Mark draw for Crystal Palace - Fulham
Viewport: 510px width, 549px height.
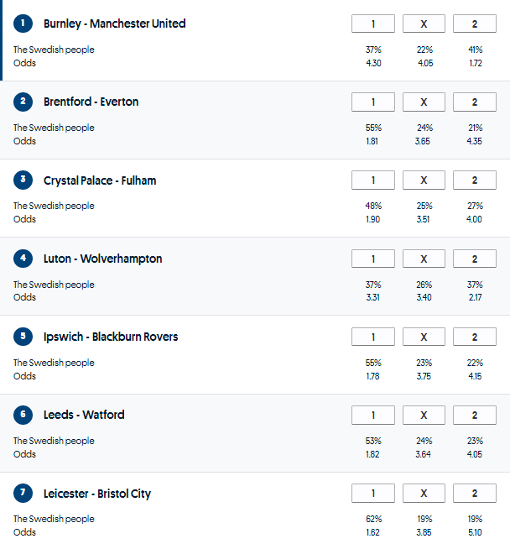point(424,180)
